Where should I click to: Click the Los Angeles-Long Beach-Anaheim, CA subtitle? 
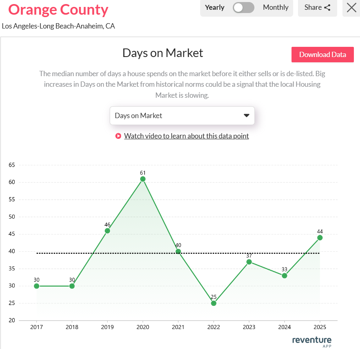58,26
